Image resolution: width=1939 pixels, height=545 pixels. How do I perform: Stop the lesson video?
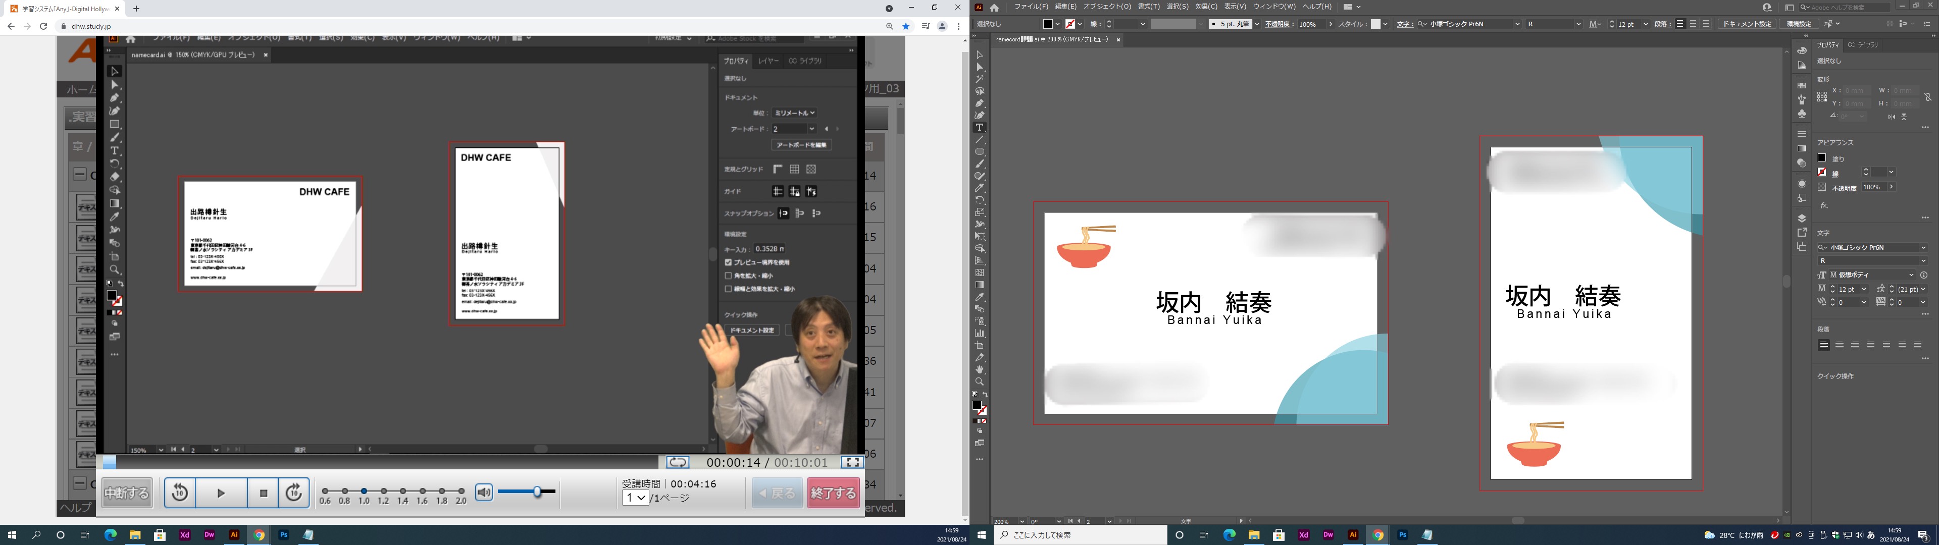click(x=264, y=493)
